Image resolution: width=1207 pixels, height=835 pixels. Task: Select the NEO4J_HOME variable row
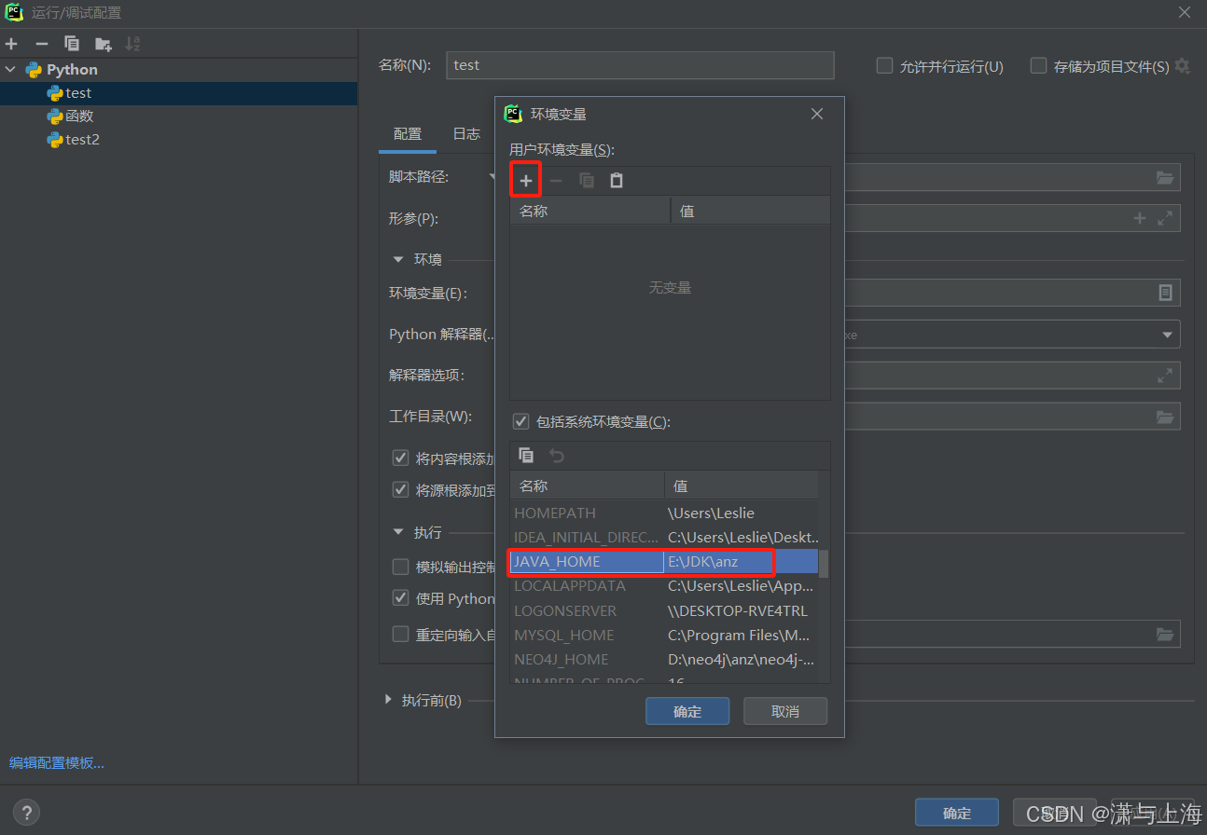(664, 659)
